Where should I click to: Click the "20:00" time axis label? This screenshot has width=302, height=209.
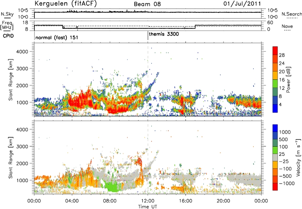[x=223, y=201]
